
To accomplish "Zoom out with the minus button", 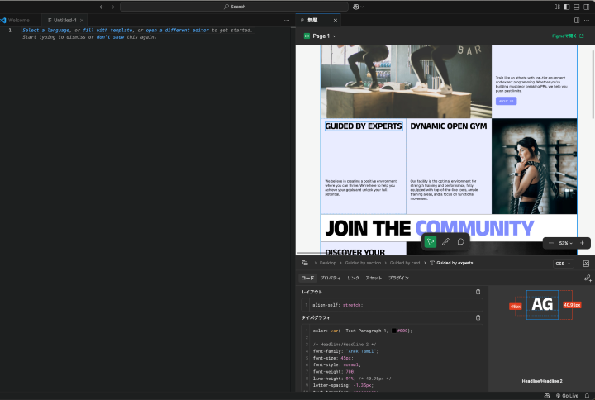I will (x=551, y=243).
